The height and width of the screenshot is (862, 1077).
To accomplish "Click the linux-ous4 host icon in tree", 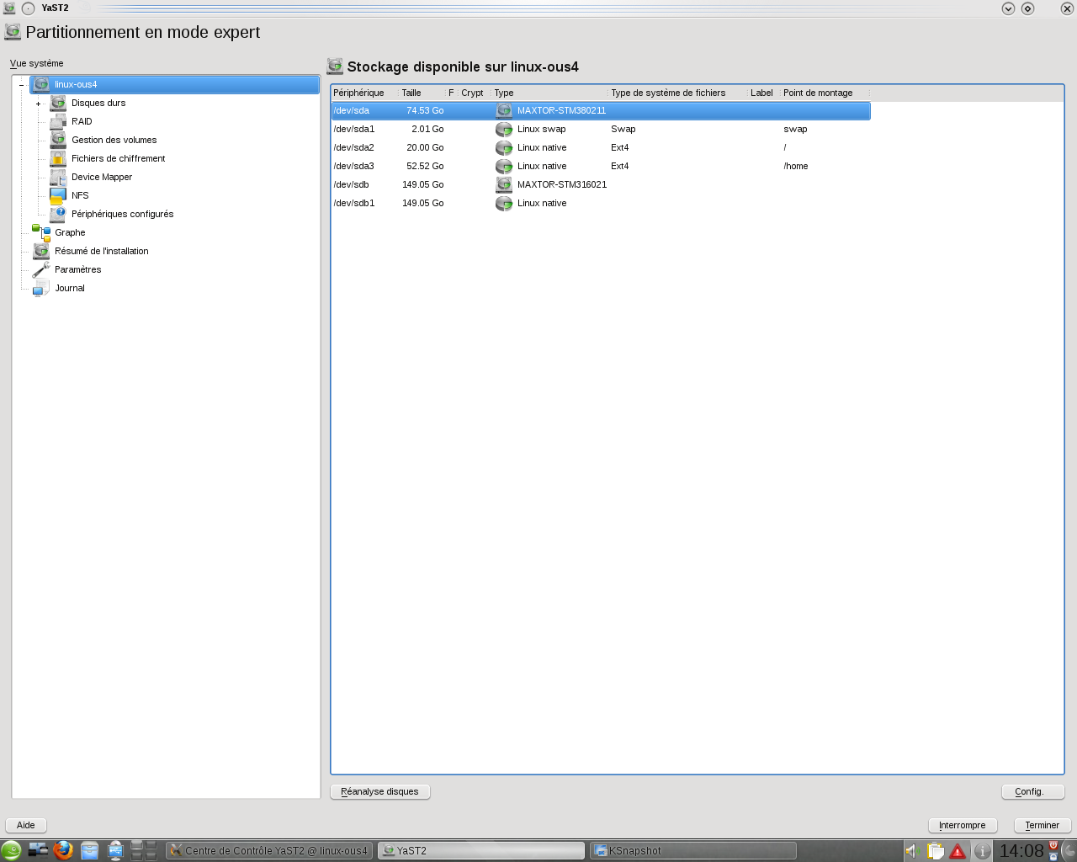I will pyautogui.click(x=41, y=84).
